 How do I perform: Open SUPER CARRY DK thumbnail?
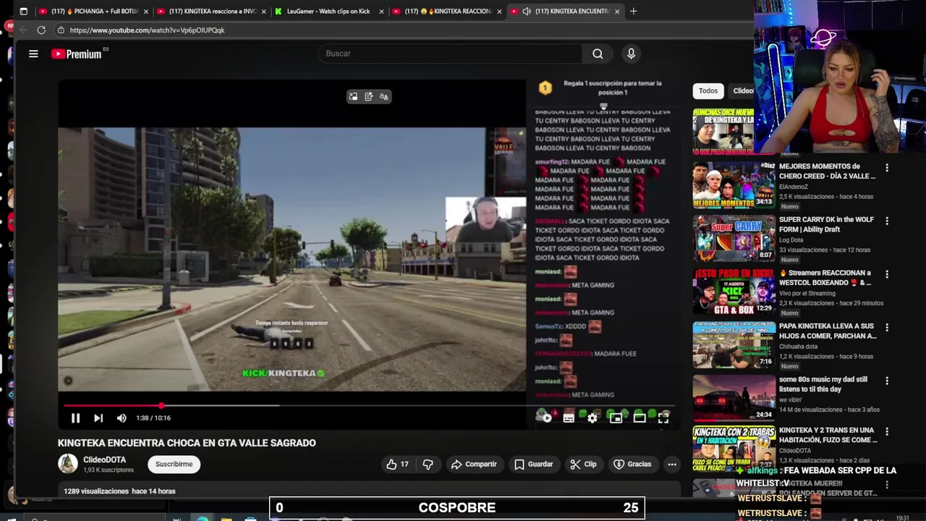coord(734,237)
